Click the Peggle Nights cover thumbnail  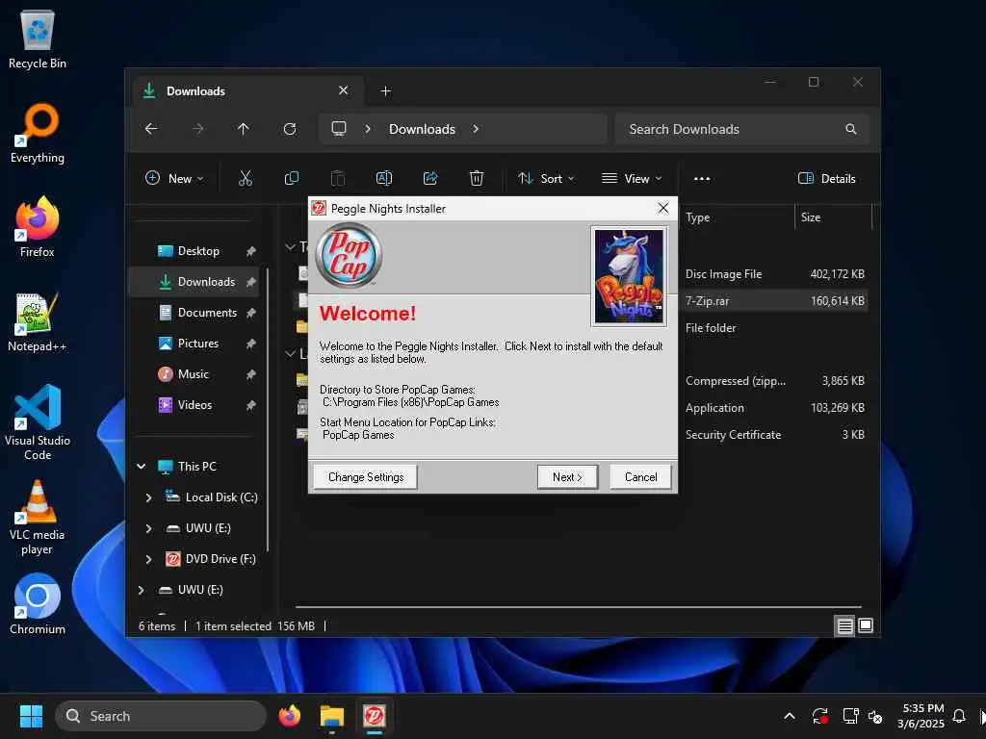(629, 276)
